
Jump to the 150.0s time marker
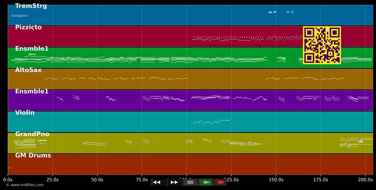pyautogui.click(x=276, y=179)
